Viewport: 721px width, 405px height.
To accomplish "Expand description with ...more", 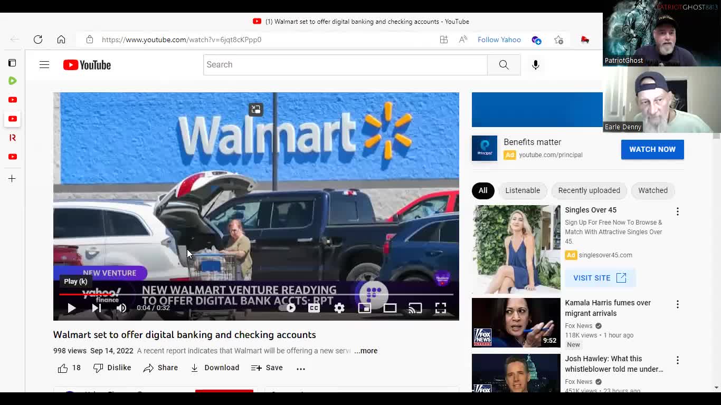I will tap(366, 351).
